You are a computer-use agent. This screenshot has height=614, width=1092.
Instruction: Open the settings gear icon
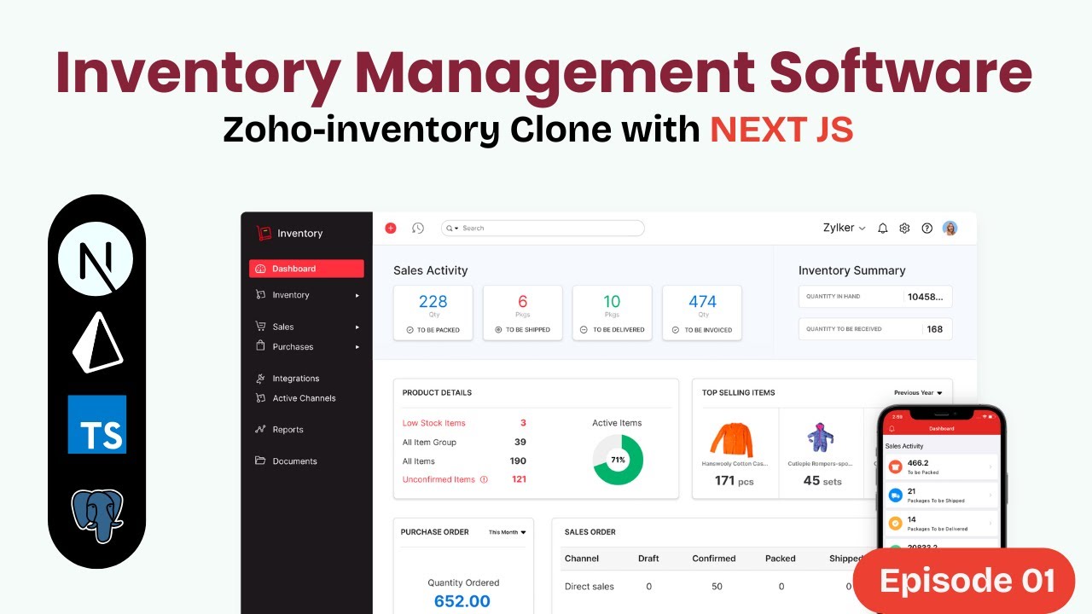(x=905, y=228)
